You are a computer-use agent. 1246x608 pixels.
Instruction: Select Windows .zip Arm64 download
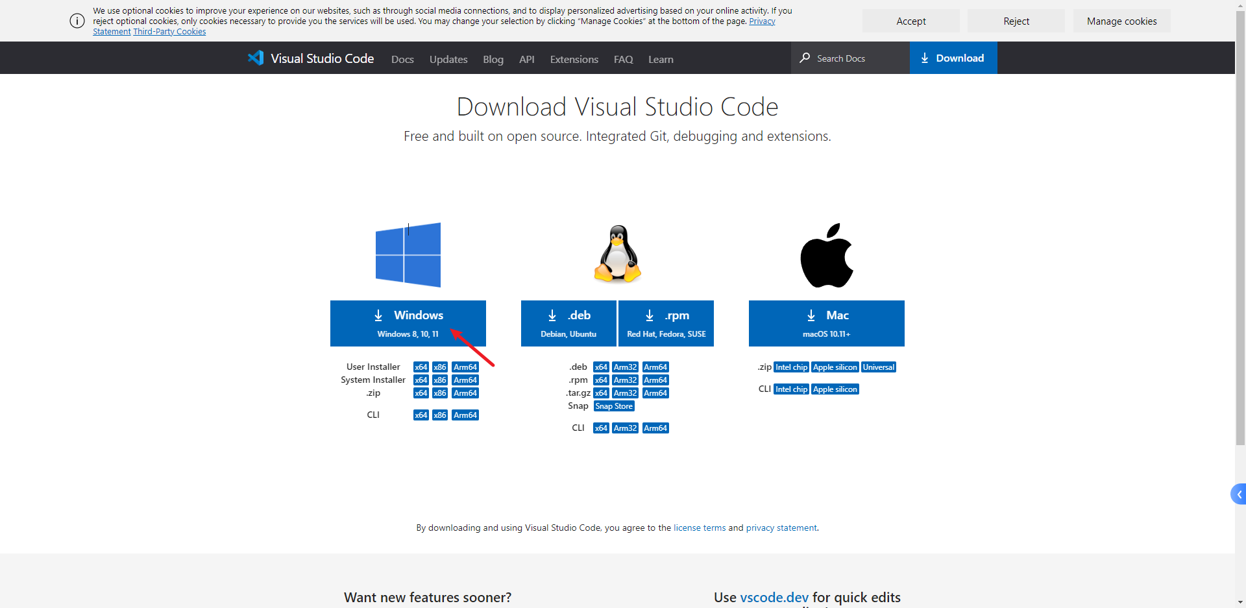pos(465,393)
